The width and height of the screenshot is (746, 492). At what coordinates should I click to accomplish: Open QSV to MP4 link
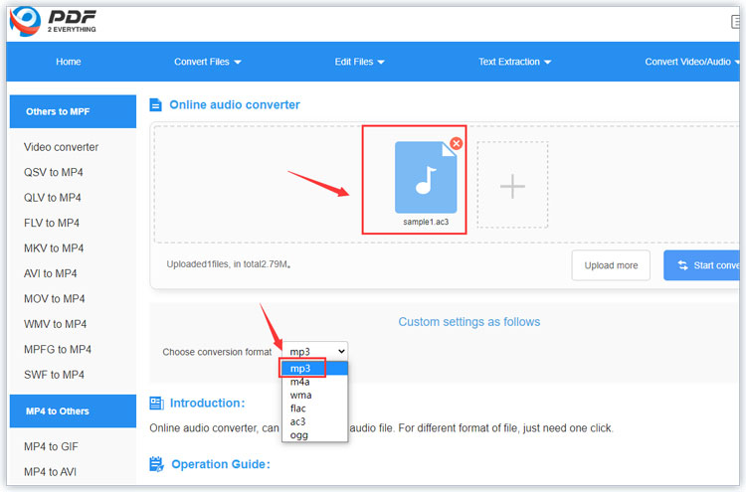(54, 172)
